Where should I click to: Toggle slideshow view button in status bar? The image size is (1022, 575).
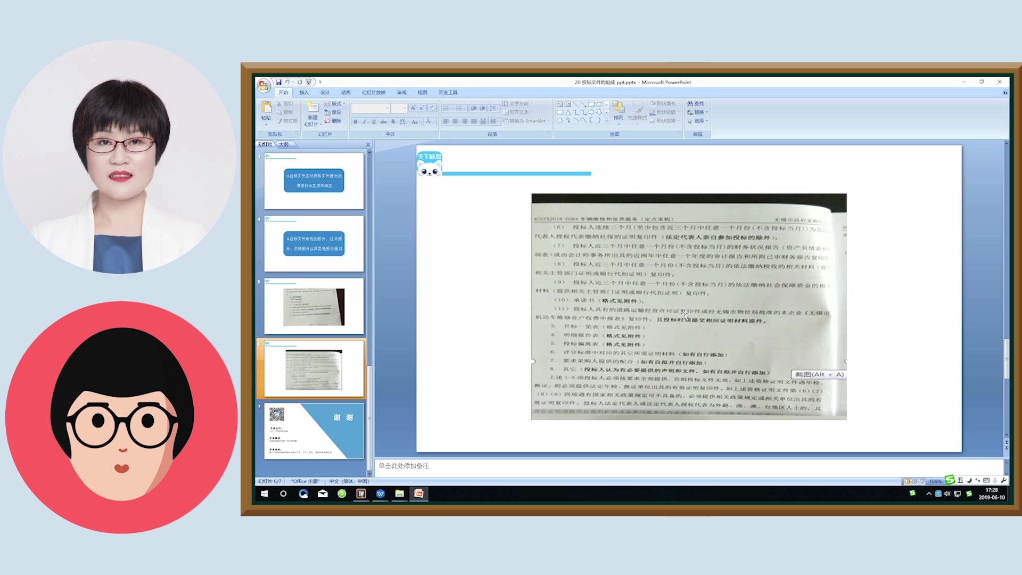pos(922,481)
